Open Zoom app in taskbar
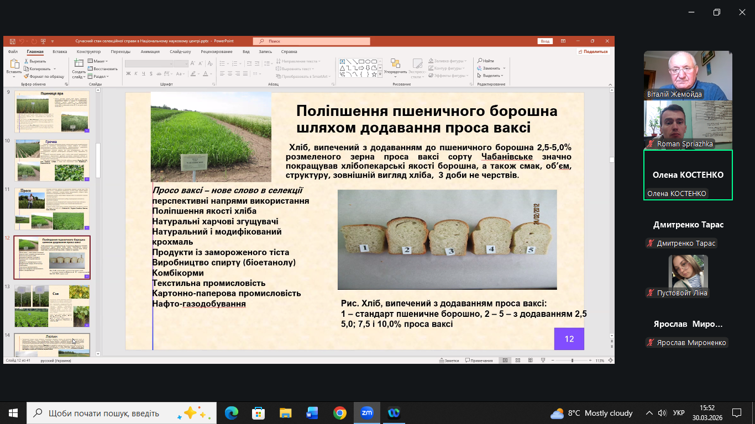 click(x=366, y=412)
